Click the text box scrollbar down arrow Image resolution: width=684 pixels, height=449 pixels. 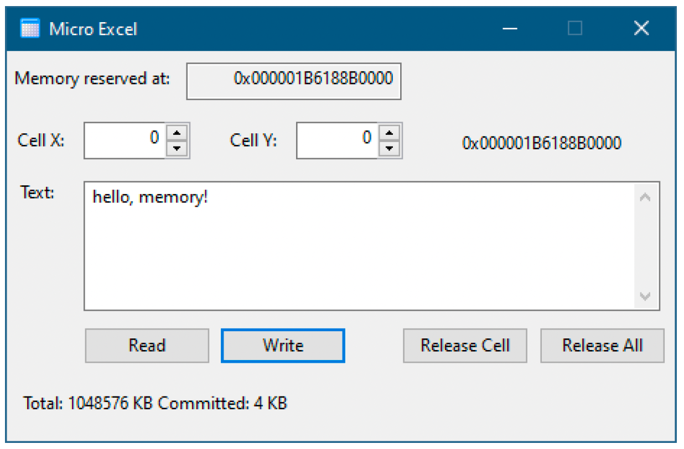pos(645,296)
